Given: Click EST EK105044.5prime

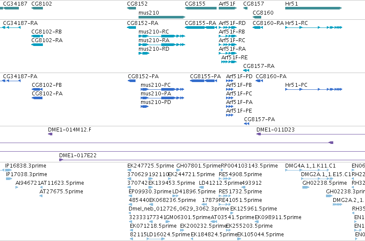Looking at the screenshot, I should [260, 235].
